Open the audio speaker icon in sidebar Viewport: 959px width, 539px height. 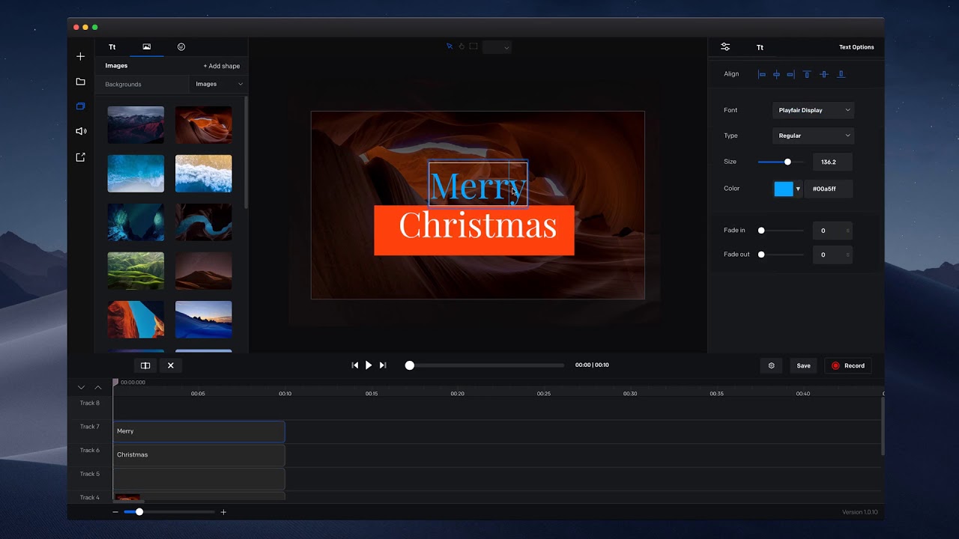[81, 131]
